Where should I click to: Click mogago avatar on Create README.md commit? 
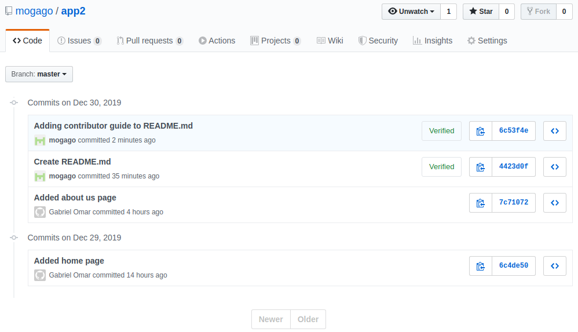tap(40, 176)
